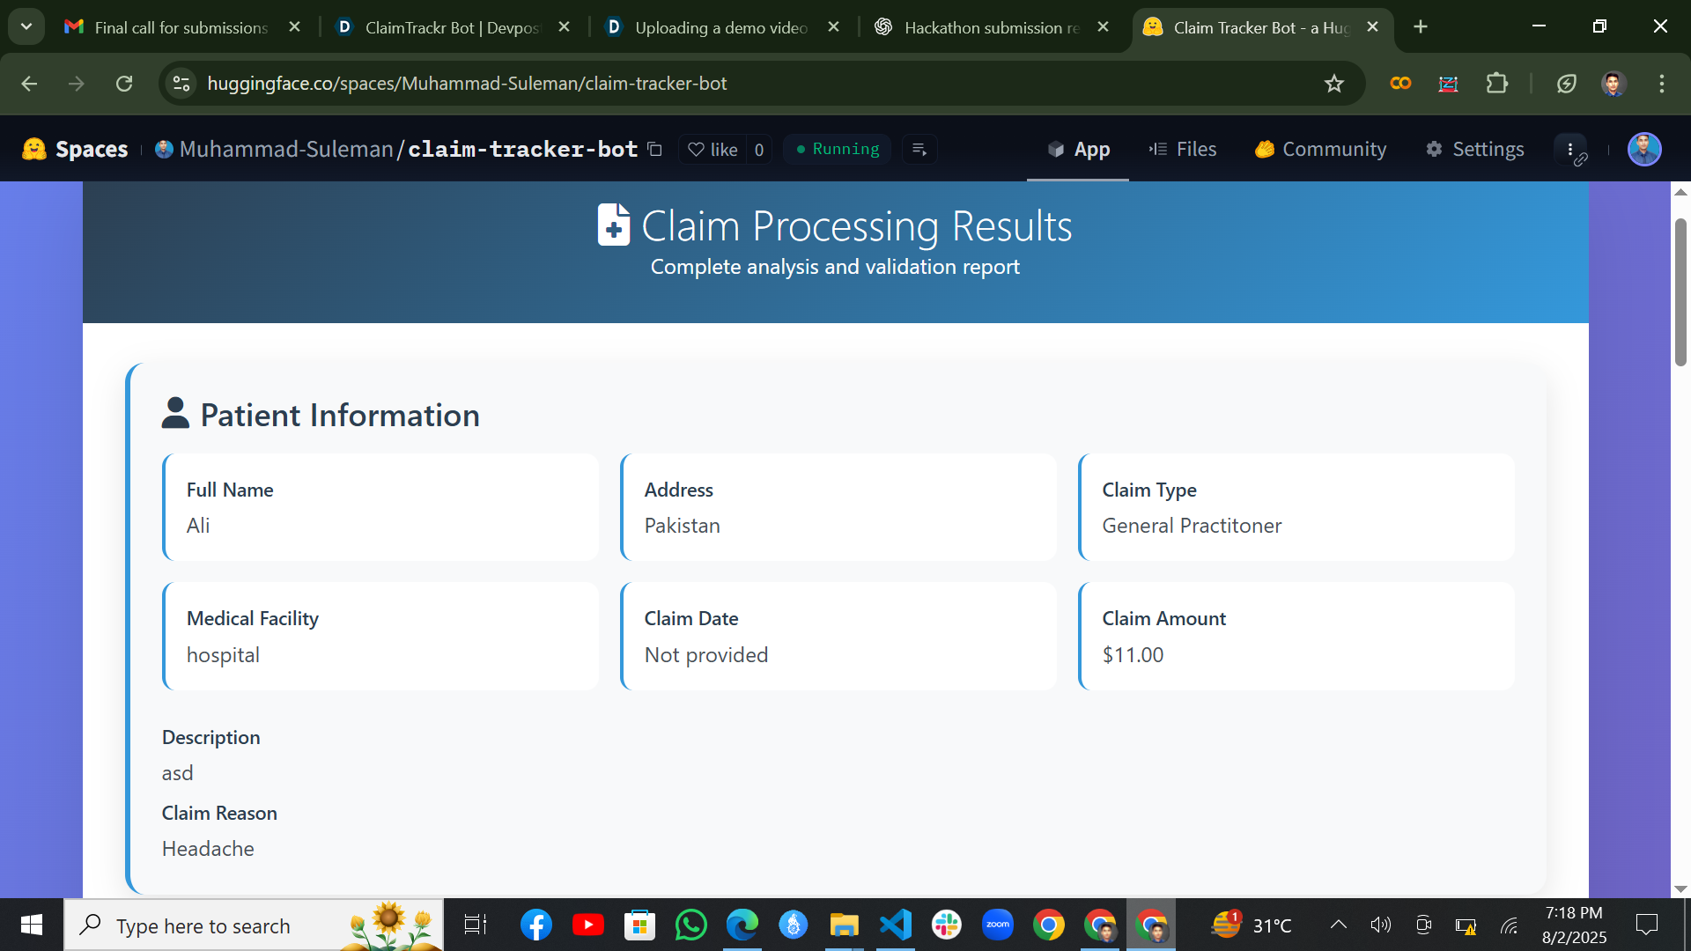Open your Hugging Face profile avatar
Image resolution: width=1691 pixels, height=951 pixels.
coord(1643,149)
